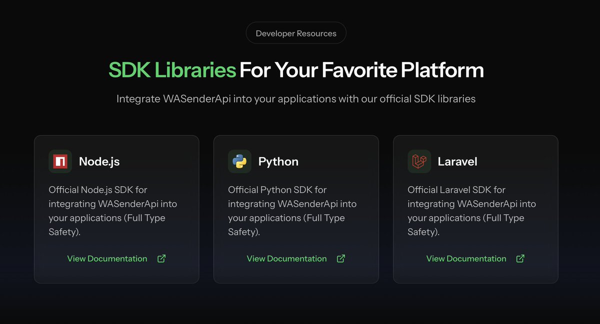This screenshot has height=324, width=600.
Task: Click the Developer Resources pill badge
Action: coord(296,33)
